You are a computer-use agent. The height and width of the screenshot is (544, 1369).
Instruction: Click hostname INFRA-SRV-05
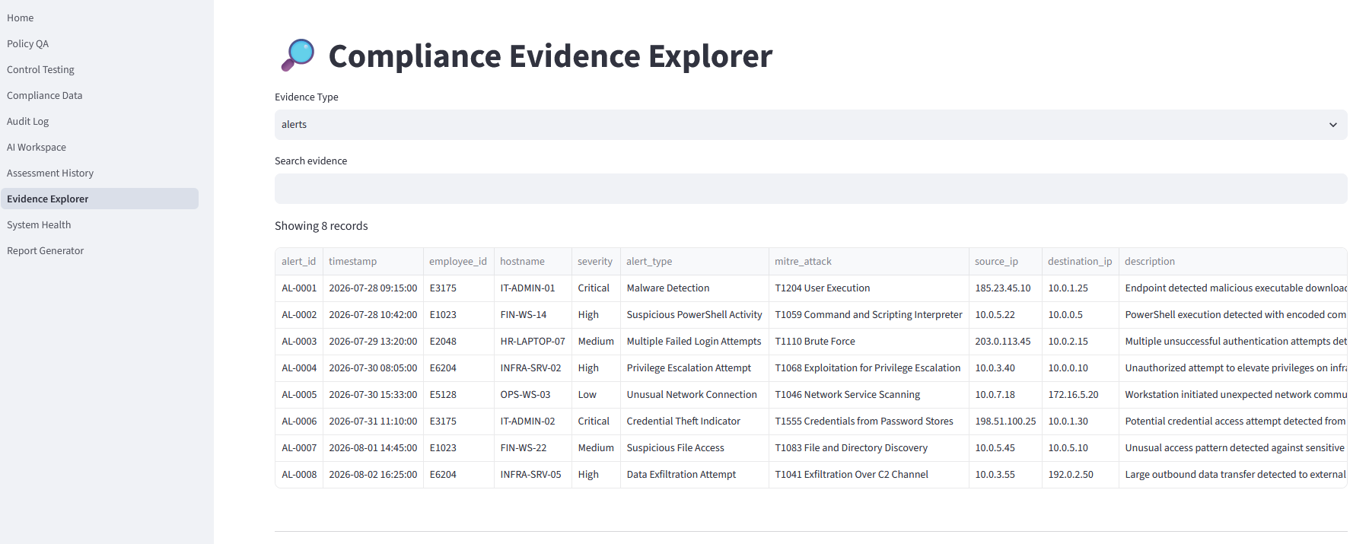click(533, 475)
